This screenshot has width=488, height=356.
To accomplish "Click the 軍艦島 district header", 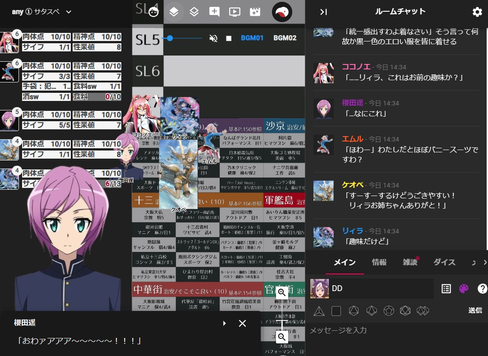I will [284, 201].
